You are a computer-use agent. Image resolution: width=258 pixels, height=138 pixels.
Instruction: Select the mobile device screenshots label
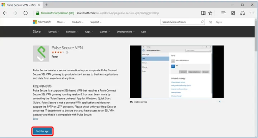tap(140, 102)
